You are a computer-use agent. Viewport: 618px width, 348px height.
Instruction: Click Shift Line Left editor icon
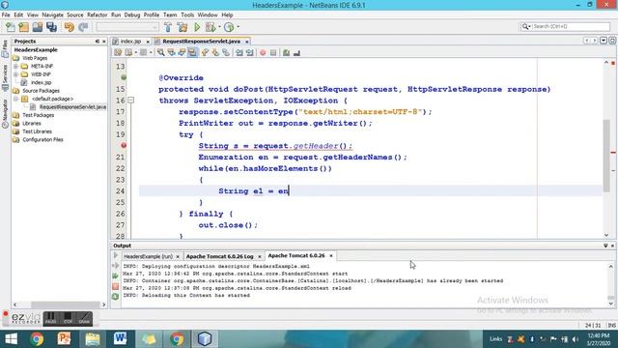(239, 52)
